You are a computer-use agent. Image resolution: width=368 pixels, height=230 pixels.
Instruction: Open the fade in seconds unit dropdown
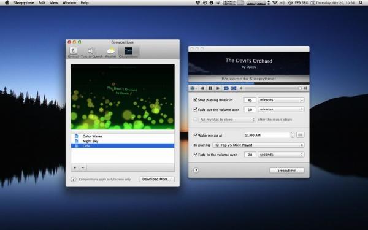281,155
